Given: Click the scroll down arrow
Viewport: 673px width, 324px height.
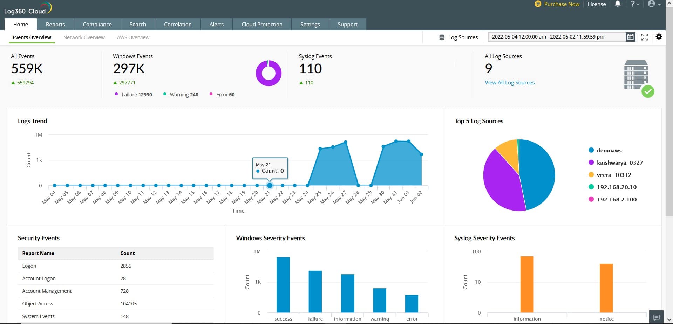Looking at the screenshot, I should coord(669,320).
